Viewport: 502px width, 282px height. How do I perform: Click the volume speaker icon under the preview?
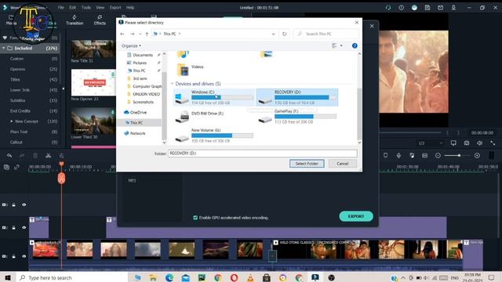pyautogui.click(x=479, y=143)
